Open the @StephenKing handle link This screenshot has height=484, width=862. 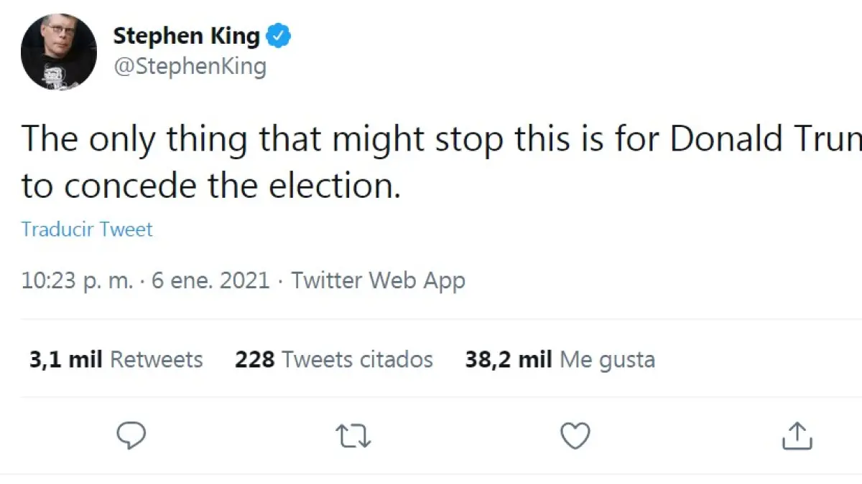(190, 67)
